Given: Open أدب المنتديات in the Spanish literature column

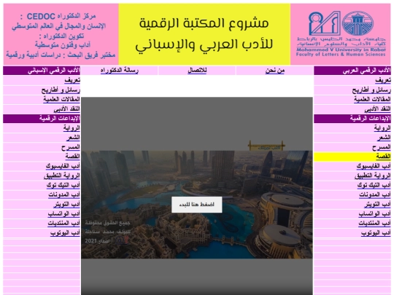Looking at the screenshot, I should 63,224.
